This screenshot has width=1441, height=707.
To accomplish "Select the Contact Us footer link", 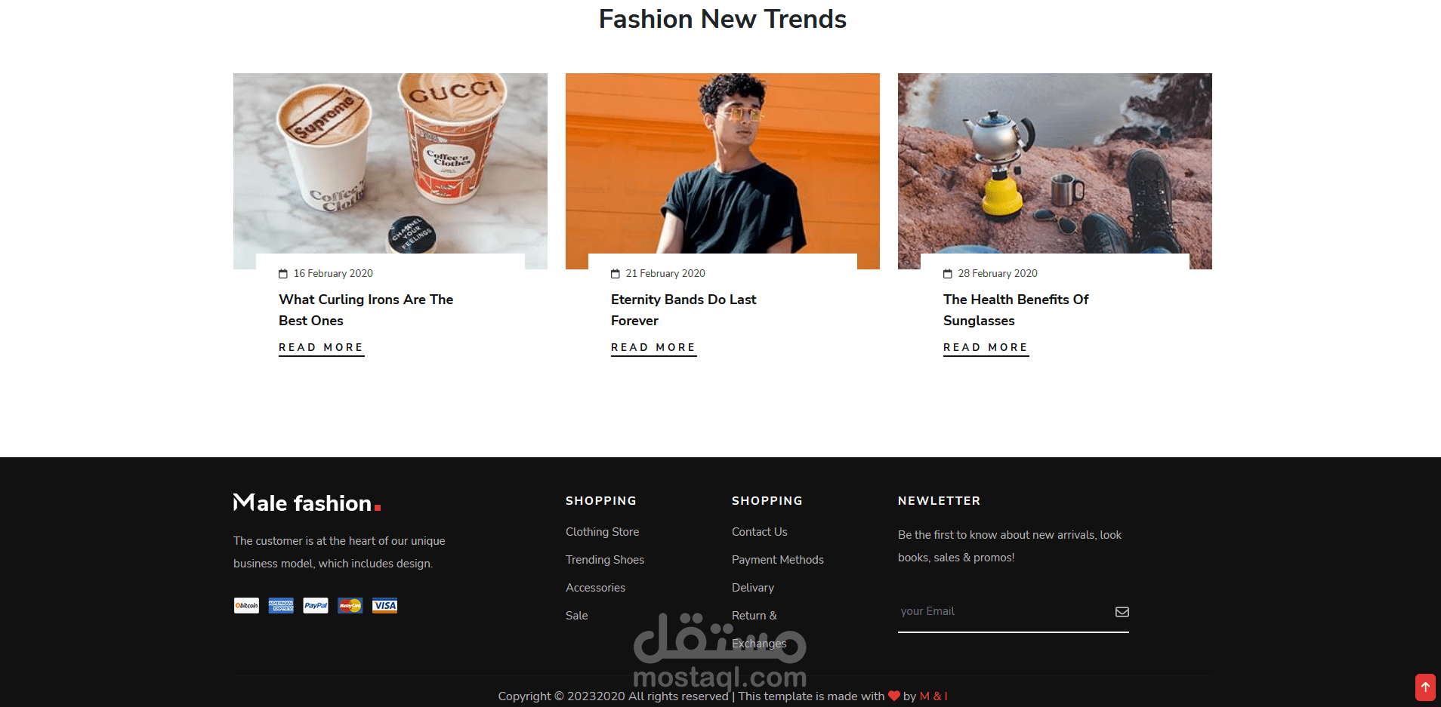I will 759,532.
